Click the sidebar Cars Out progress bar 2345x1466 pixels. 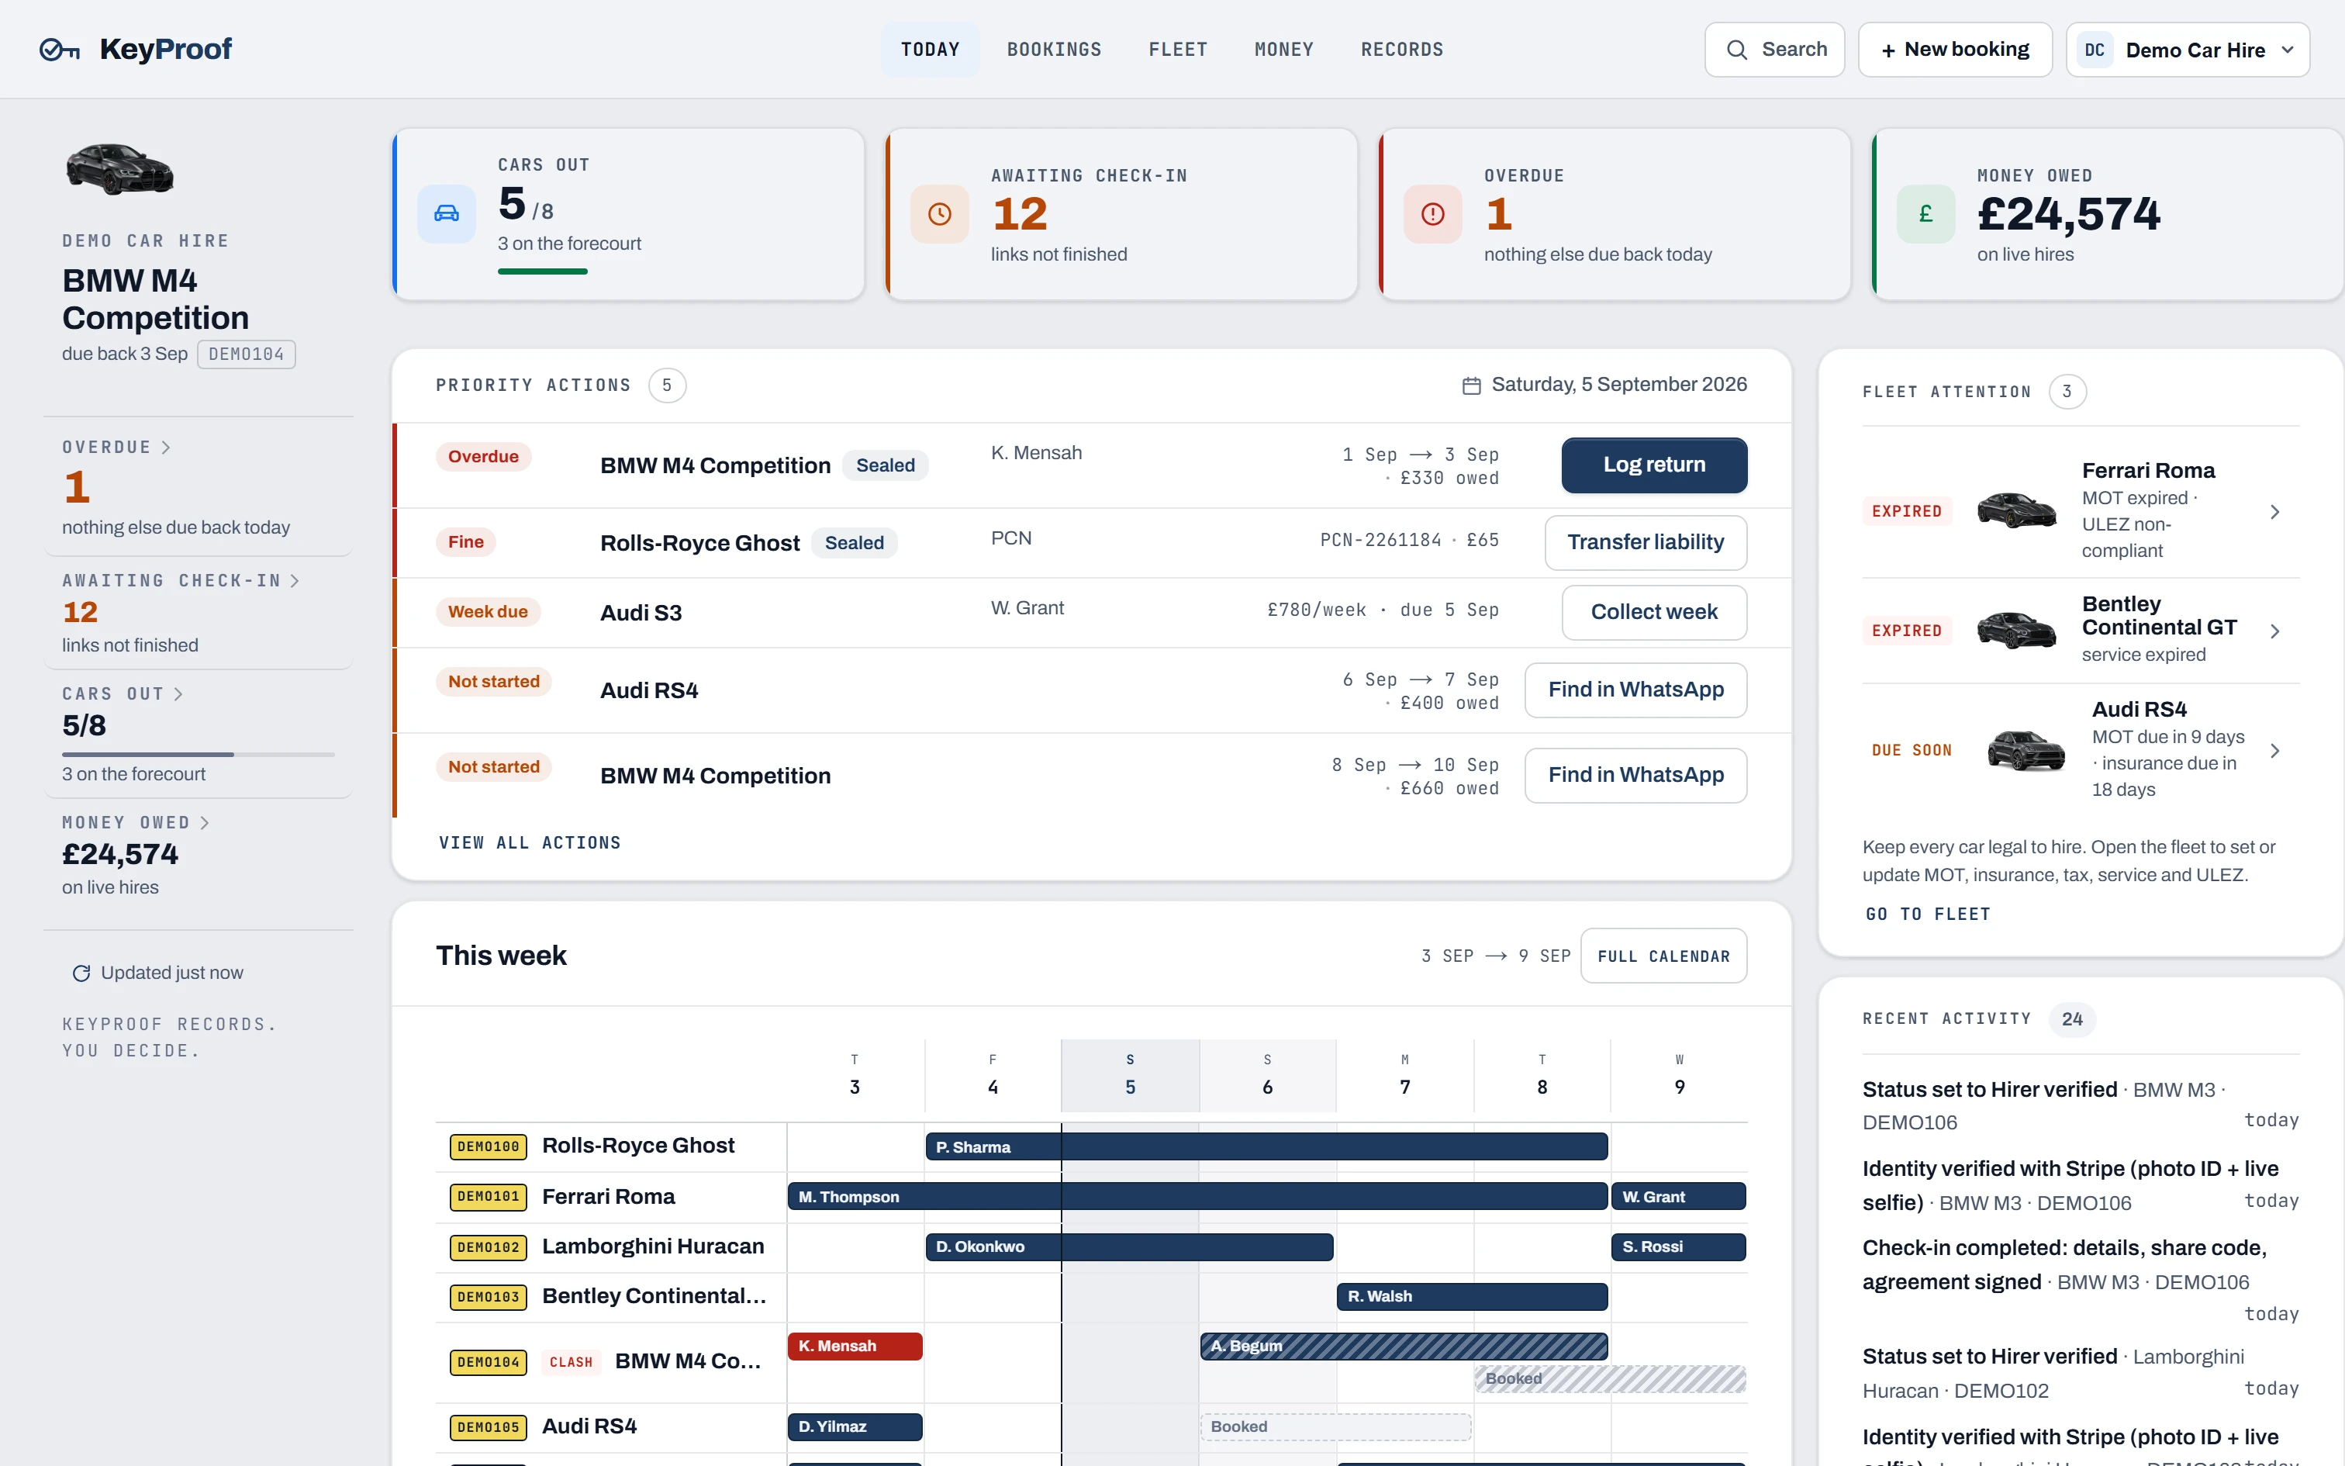pos(199,754)
